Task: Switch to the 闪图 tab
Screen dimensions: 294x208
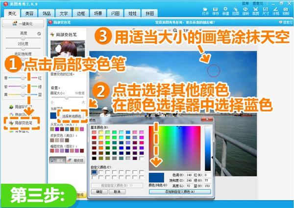Action: pyautogui.click(x=115, y=14)
